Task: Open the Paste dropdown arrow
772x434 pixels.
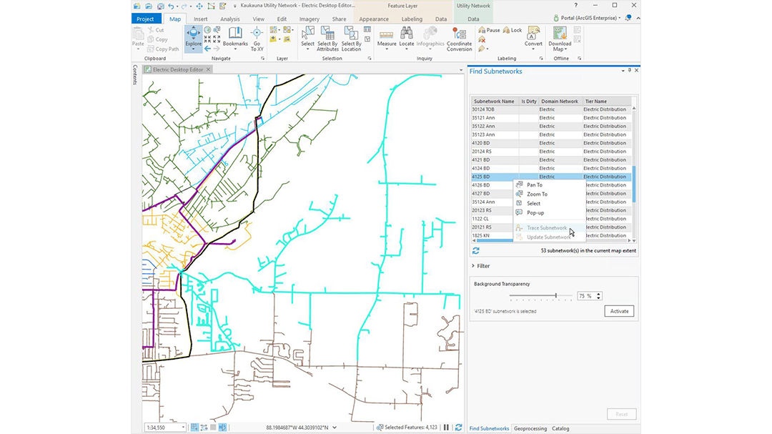Action: coord(138,49)
